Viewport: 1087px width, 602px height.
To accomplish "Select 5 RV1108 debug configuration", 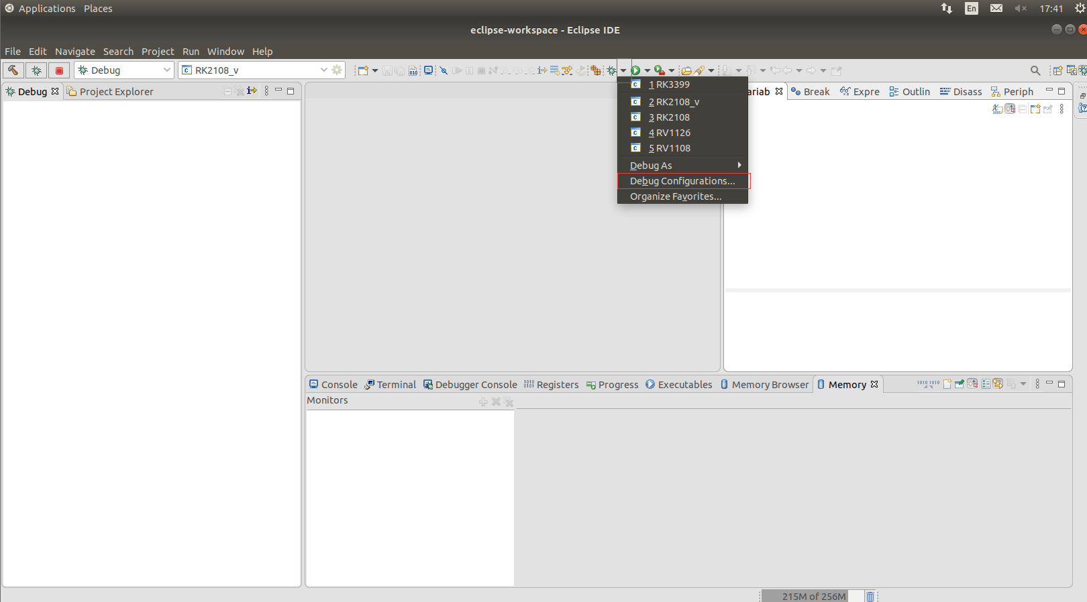I will (682, 148).
